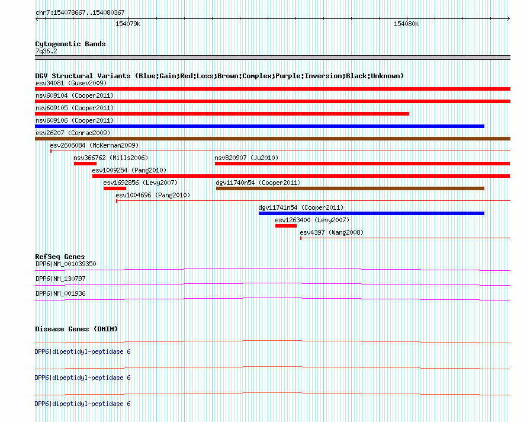
Task: Click the esv1004696 (Pang2010) label
Action: pos(153,195)
